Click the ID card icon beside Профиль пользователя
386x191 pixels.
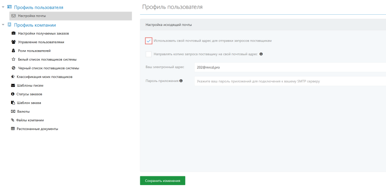tap(10, 7)
